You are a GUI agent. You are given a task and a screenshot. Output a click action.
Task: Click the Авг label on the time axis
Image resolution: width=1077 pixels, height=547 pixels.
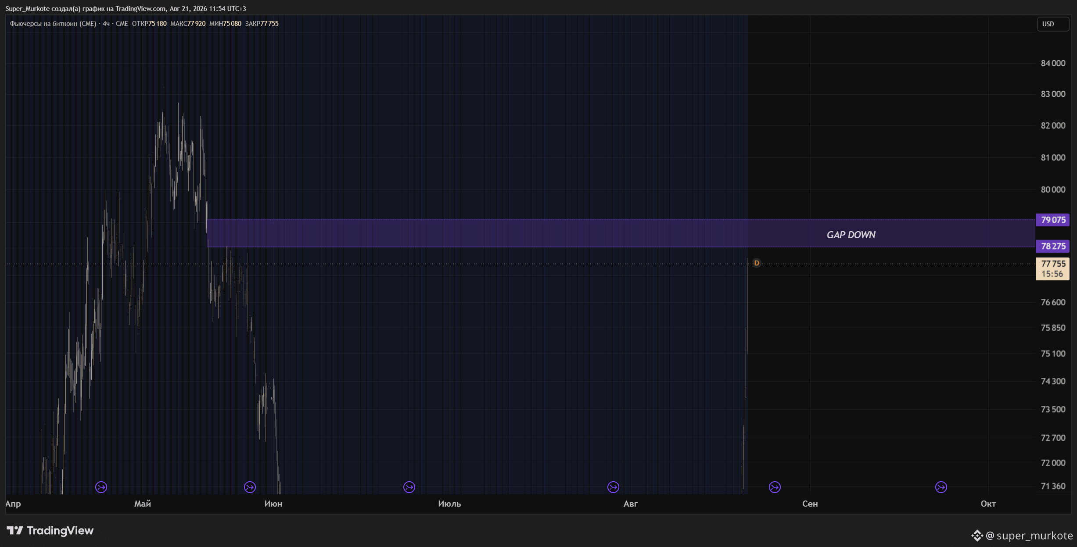[x=631, y=504]
